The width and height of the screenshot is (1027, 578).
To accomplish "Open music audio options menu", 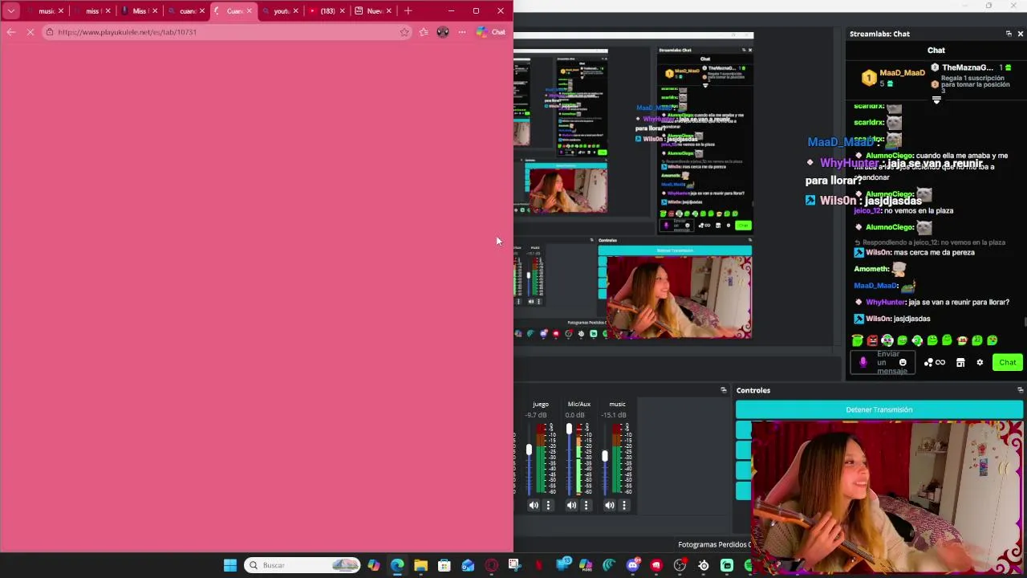I will coord(624,505).
